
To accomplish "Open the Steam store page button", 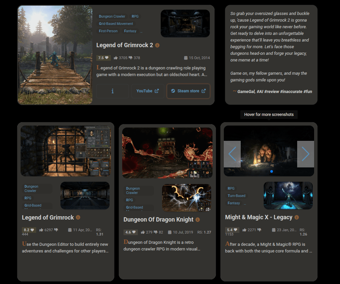I will (x=189, y=91).
